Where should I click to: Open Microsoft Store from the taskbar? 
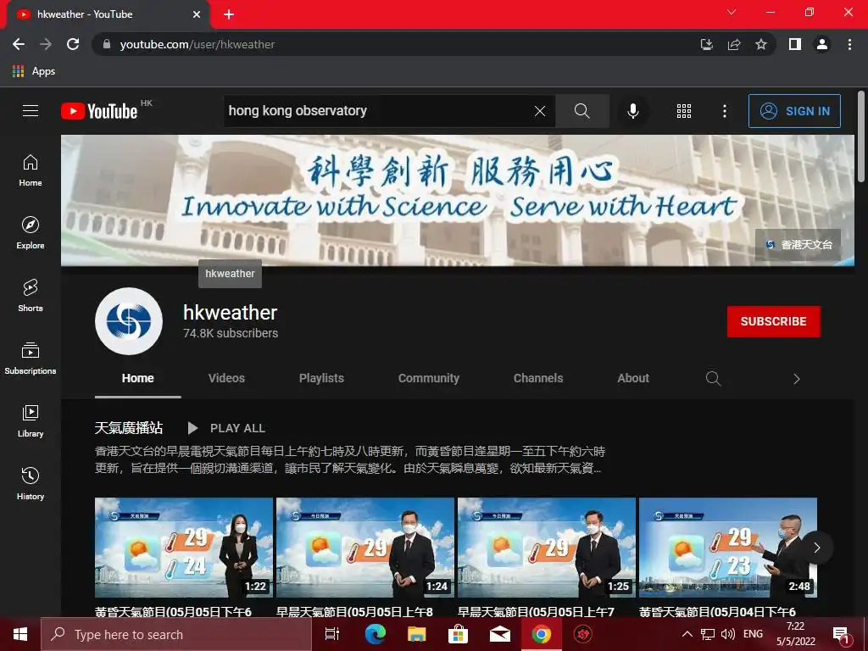(x=459, y=634)
